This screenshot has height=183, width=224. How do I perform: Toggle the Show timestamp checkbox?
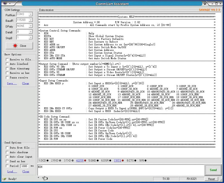(7, 68)
